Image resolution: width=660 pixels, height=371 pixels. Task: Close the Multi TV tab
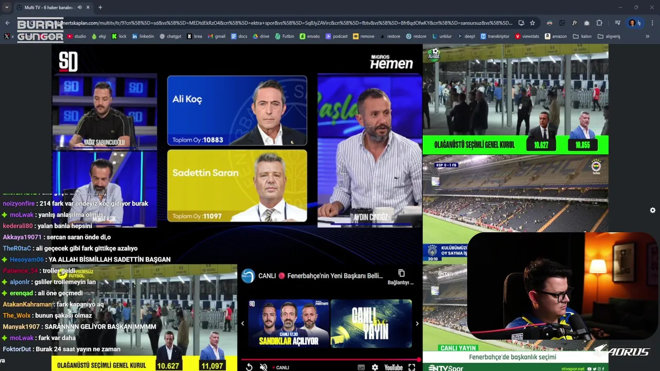click(88, 7)
